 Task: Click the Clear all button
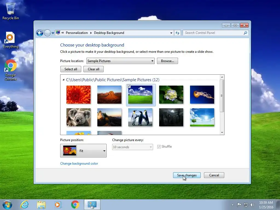coord(94,69)
